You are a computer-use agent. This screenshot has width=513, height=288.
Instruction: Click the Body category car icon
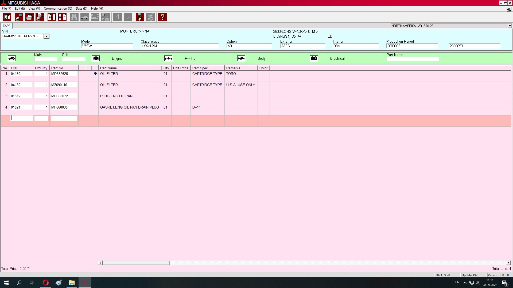[241, 58]
